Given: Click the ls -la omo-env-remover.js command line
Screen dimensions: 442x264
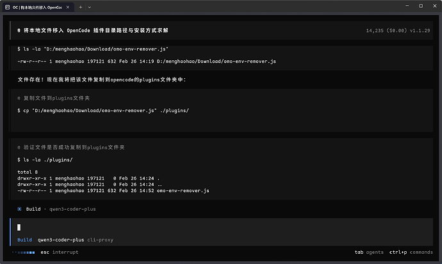Looking at the screenshot, I should pyautogui.click(x=93, y=49).
